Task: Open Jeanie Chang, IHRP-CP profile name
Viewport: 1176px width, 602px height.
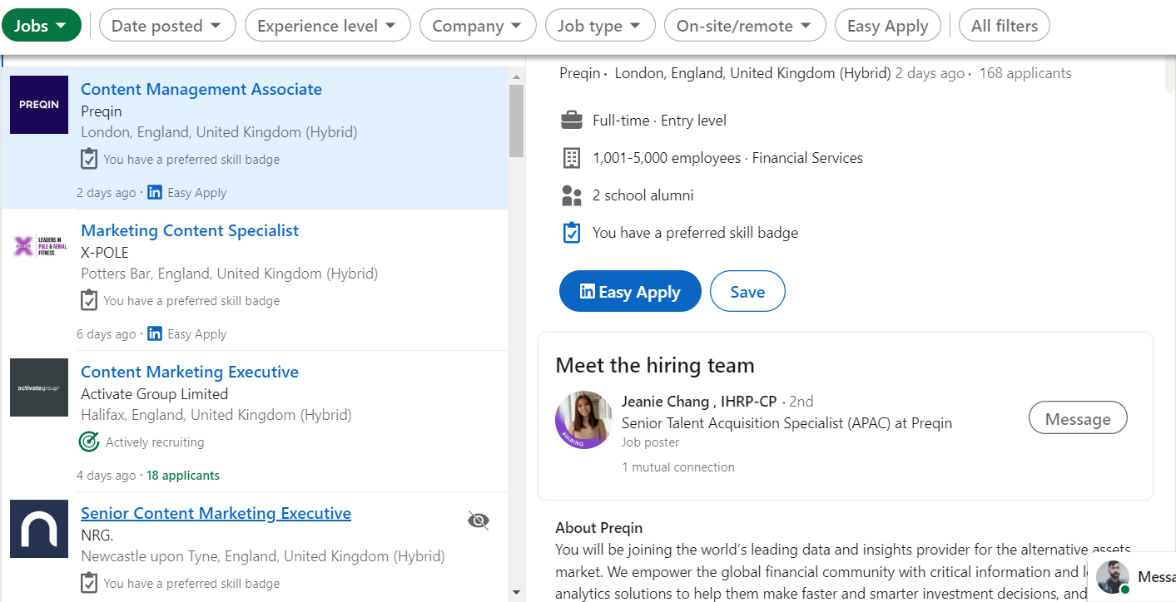Action: 699,402
